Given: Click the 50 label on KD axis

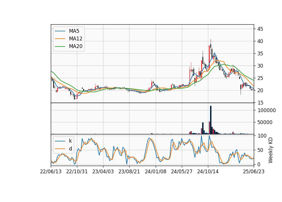Looking at the screenshot, I should click(x=260, y=150).
